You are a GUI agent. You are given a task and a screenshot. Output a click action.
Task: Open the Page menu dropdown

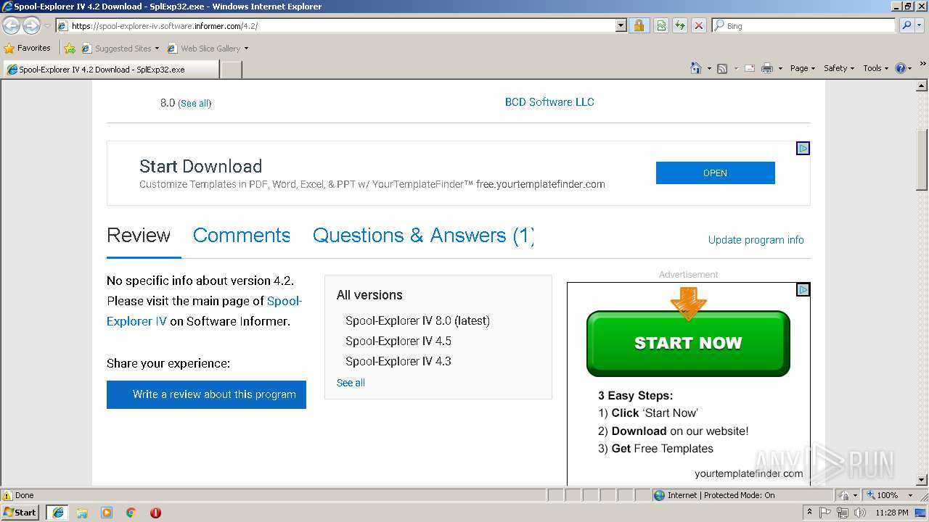tap(803, 68)
